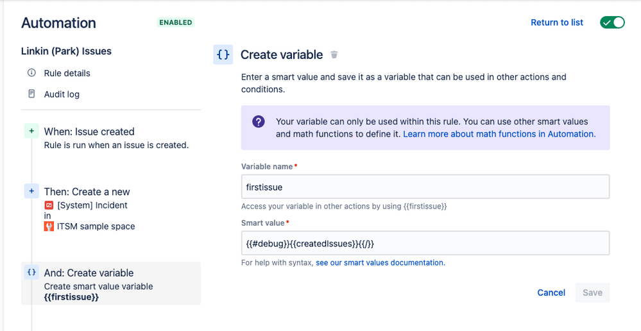Screen dimensions: 641x331
Task: Click 'Rule is run when an issue is created.' text
Action: [x=116, y=145]
